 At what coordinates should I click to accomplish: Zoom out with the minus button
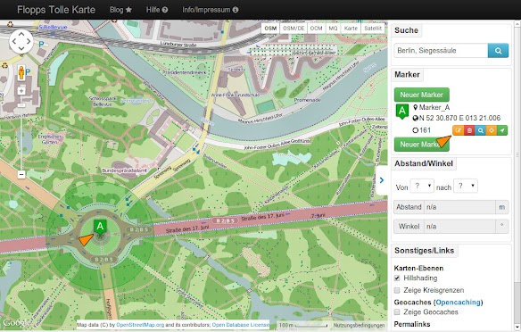[x=21, y=174]
